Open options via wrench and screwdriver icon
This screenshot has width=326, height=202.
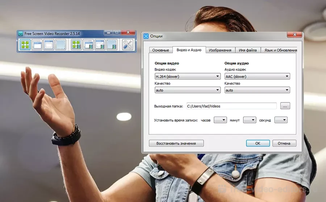click(128, 45)
